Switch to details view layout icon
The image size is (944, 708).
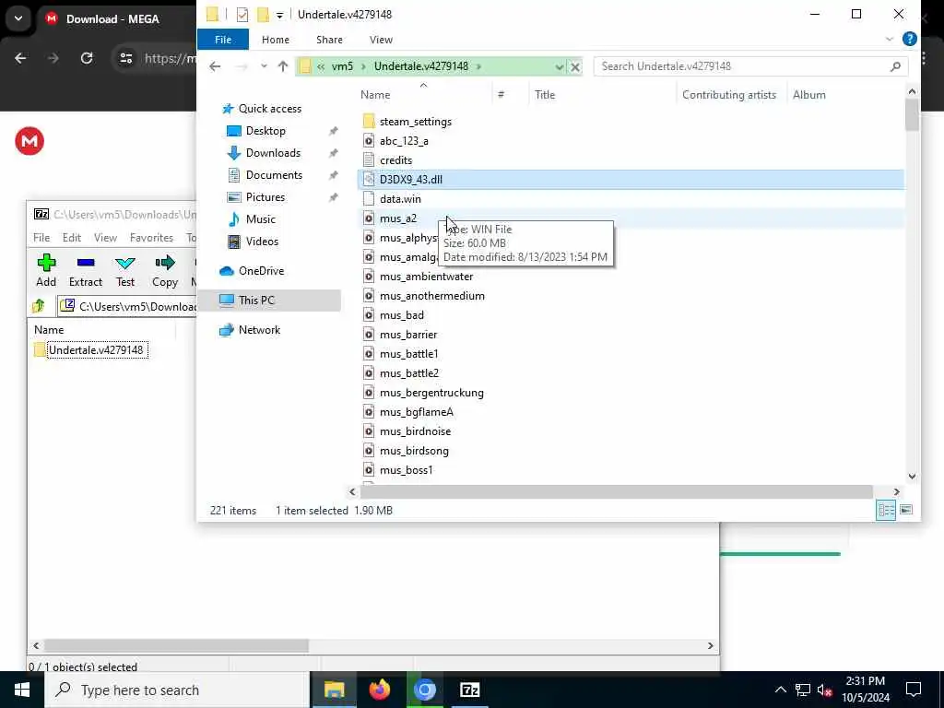click(886, 510)
